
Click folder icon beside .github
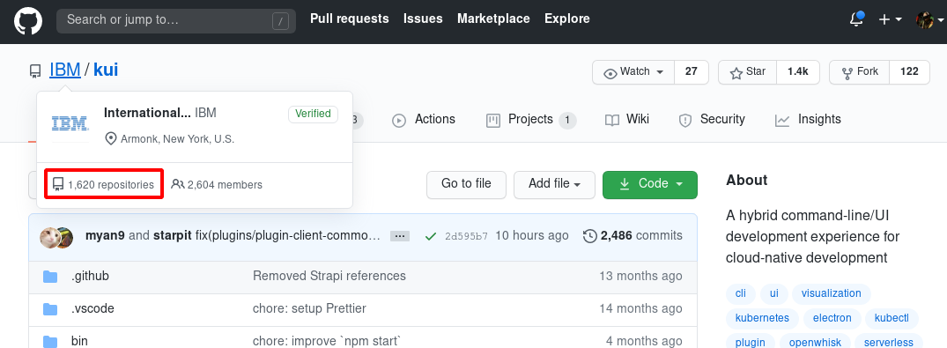coord(50,277)
